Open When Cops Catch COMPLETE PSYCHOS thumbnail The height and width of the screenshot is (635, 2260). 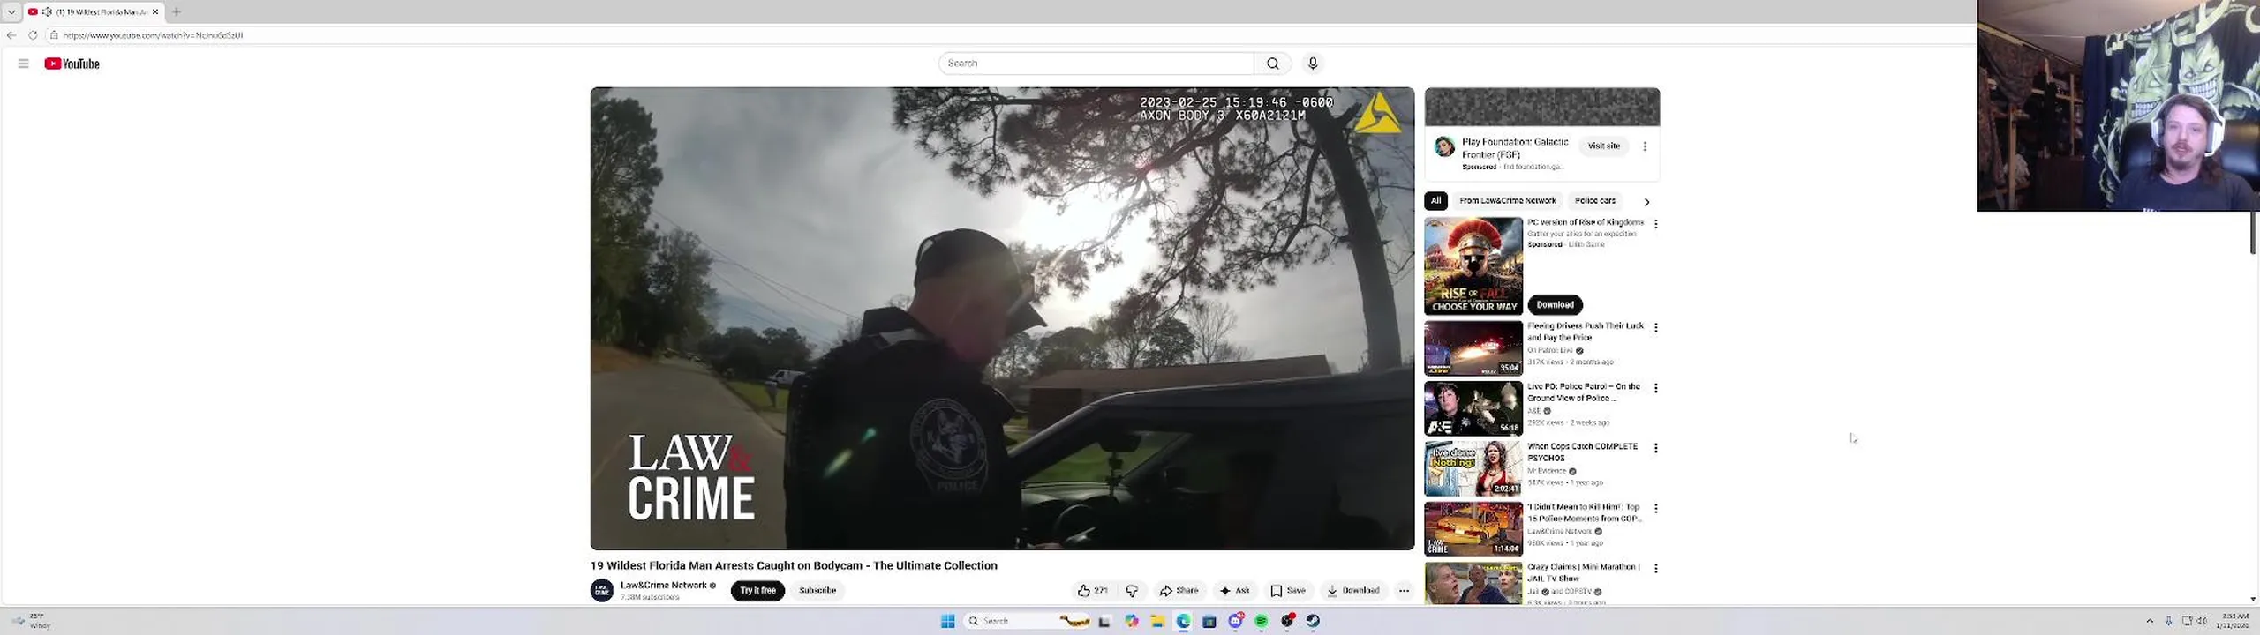click(1473, 468)
